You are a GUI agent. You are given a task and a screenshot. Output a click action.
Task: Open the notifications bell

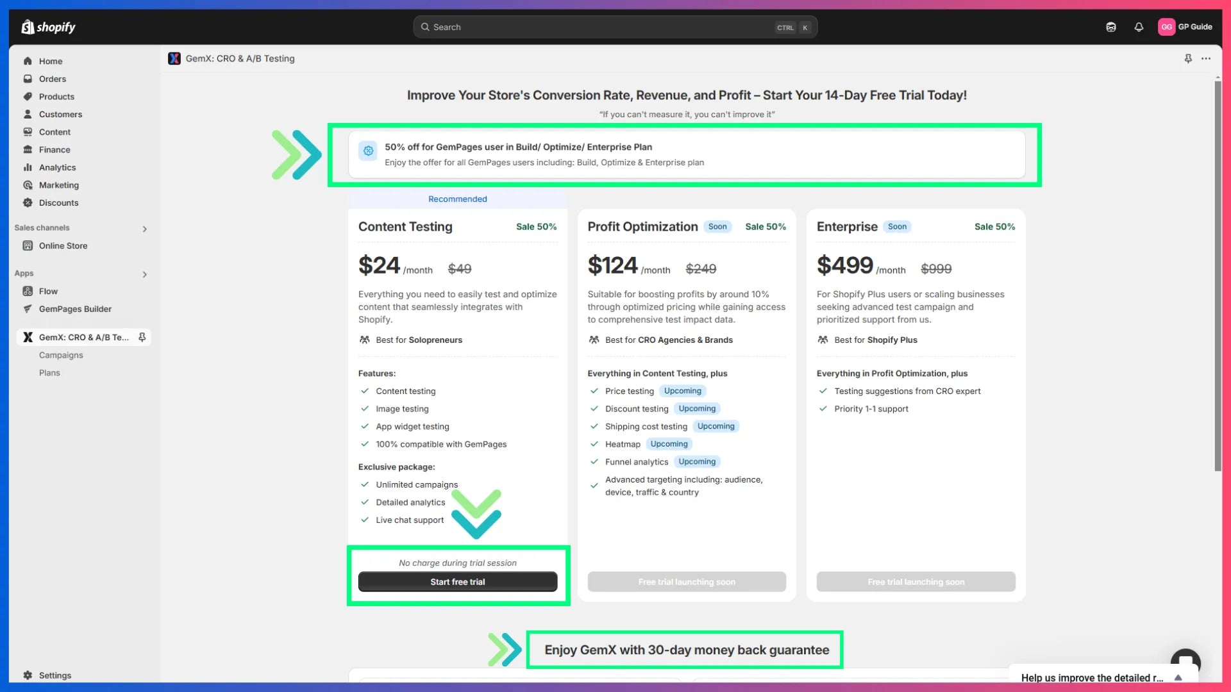point(1139,27)
